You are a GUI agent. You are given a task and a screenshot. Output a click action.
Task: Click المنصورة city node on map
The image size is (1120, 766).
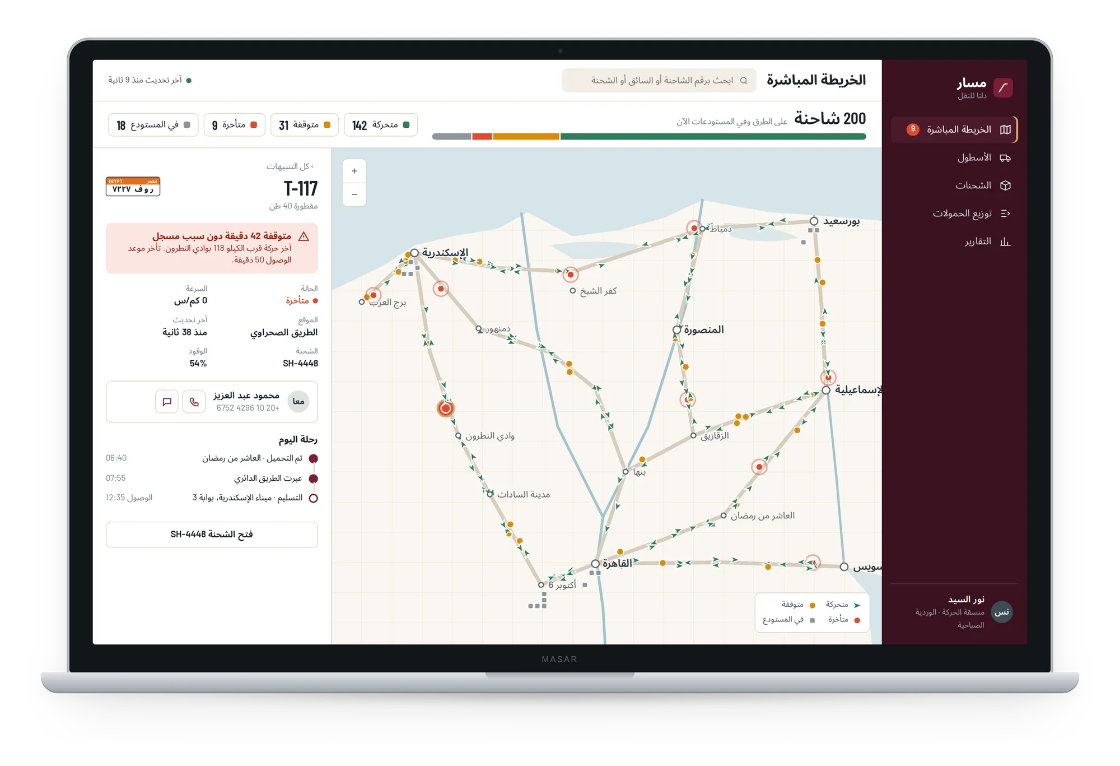pyautogui.click(x=677, y=329)
